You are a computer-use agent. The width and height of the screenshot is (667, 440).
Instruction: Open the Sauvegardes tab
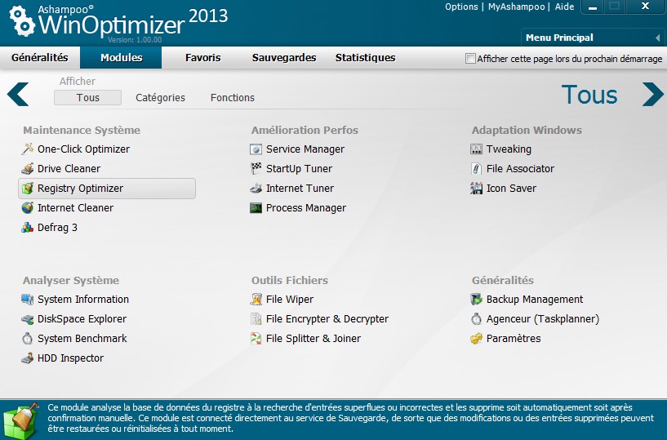coord(284,57)
